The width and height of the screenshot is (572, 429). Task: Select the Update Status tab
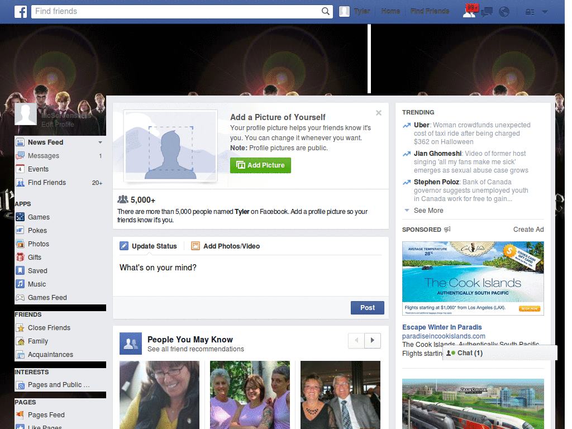(x=149, y=246)
